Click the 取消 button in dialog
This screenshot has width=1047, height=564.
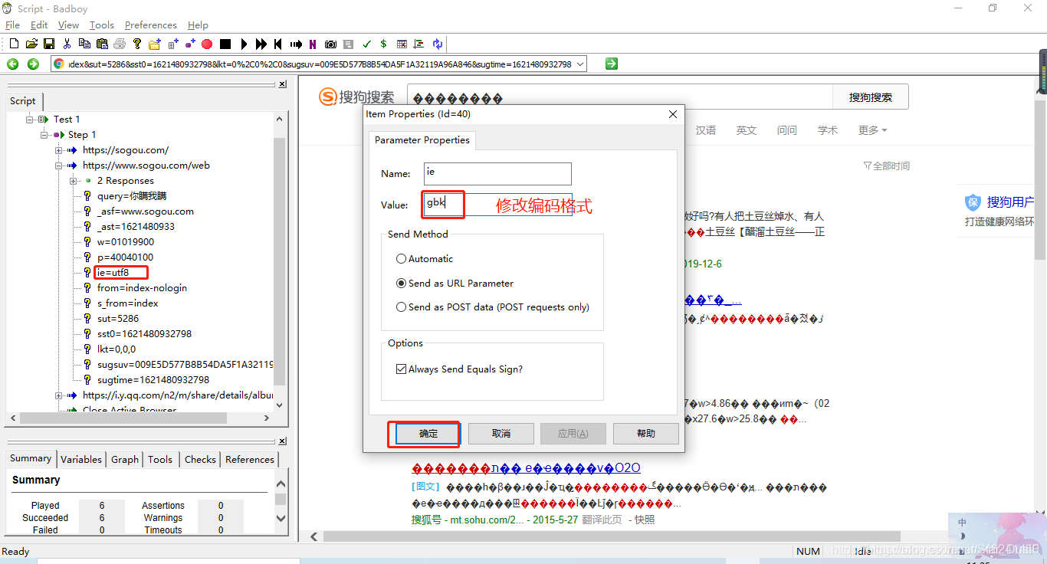(501, 434)
